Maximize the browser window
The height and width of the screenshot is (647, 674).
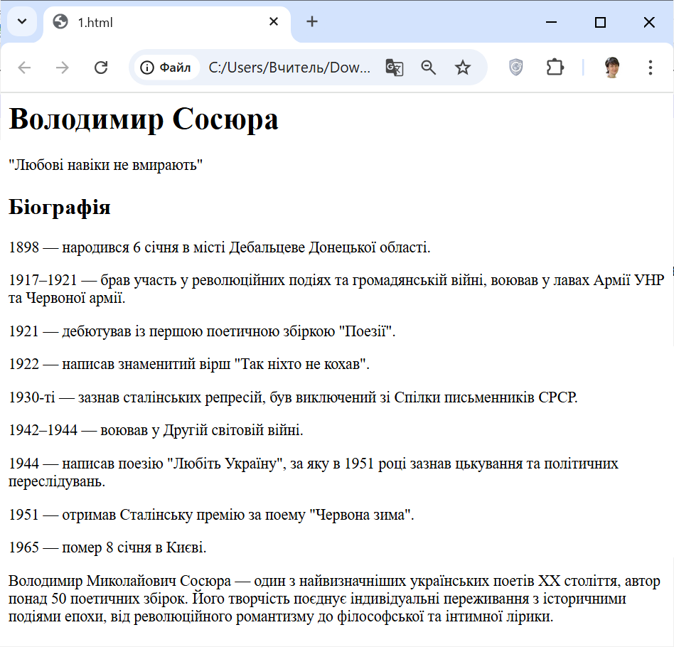coord(600,23)
